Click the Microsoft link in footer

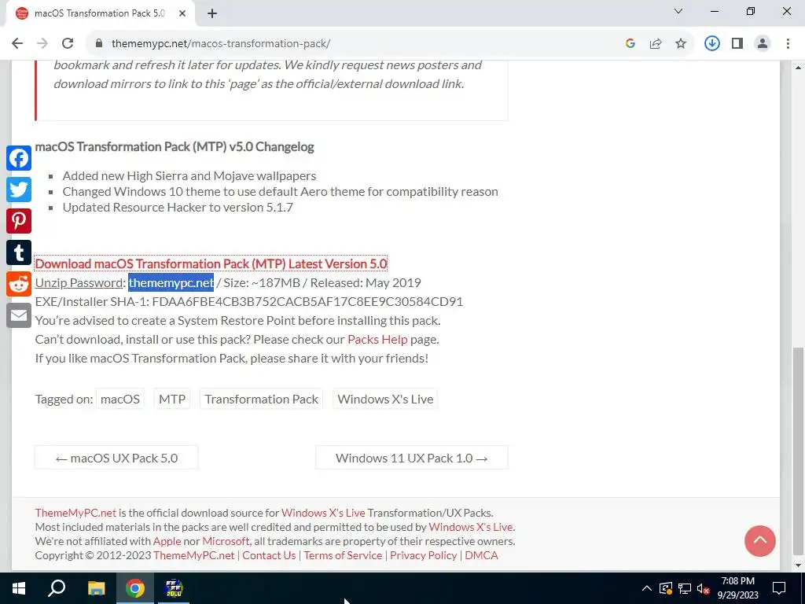226,541
